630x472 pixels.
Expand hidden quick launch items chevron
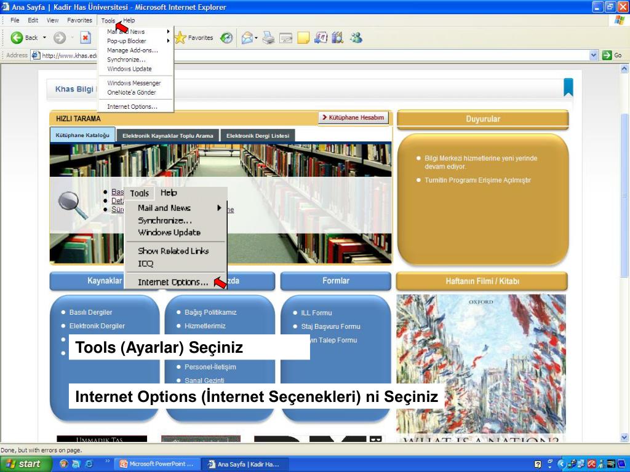107,461
